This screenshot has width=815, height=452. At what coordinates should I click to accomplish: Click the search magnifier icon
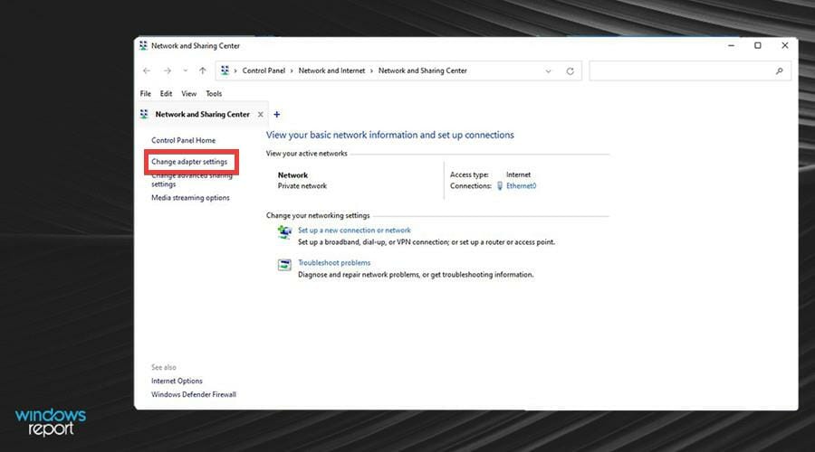pyautogui.click(x=779, y=71)
